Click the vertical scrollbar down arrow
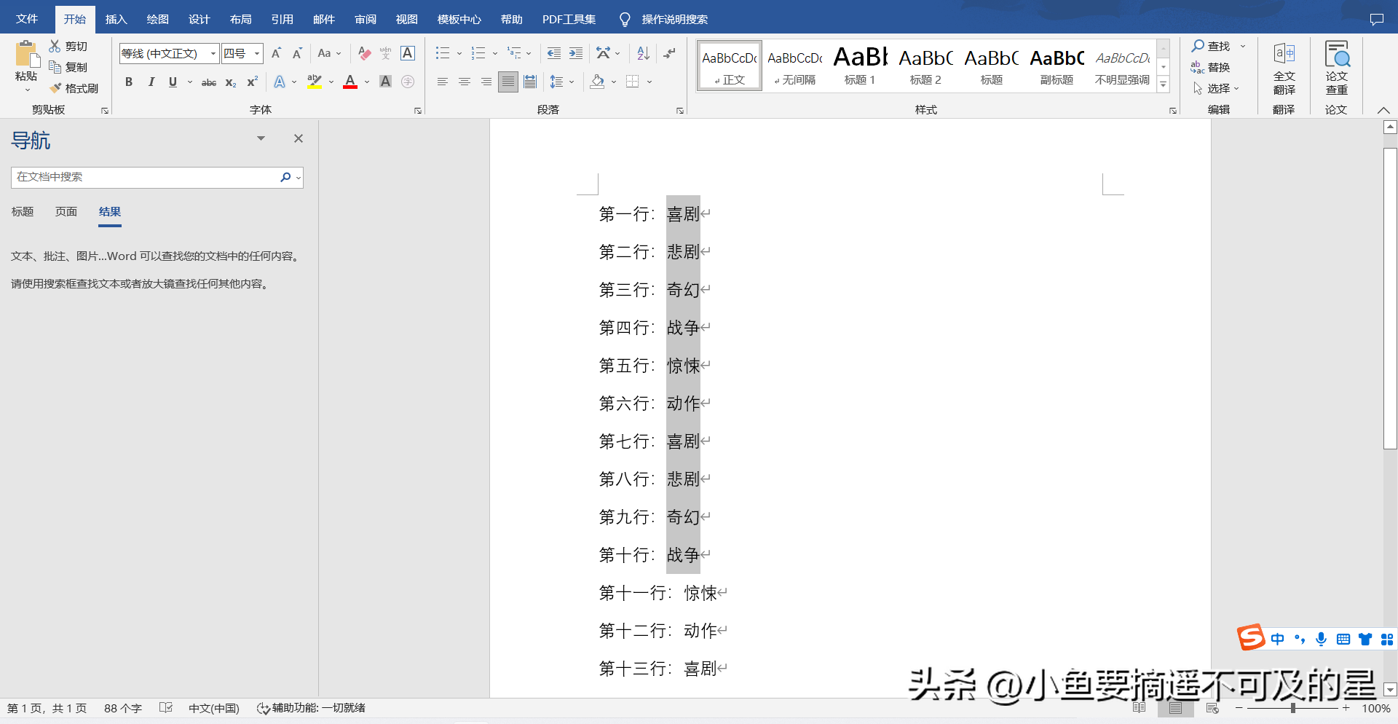Viewport: 1398px width, 724px height. click(1390, 689)
